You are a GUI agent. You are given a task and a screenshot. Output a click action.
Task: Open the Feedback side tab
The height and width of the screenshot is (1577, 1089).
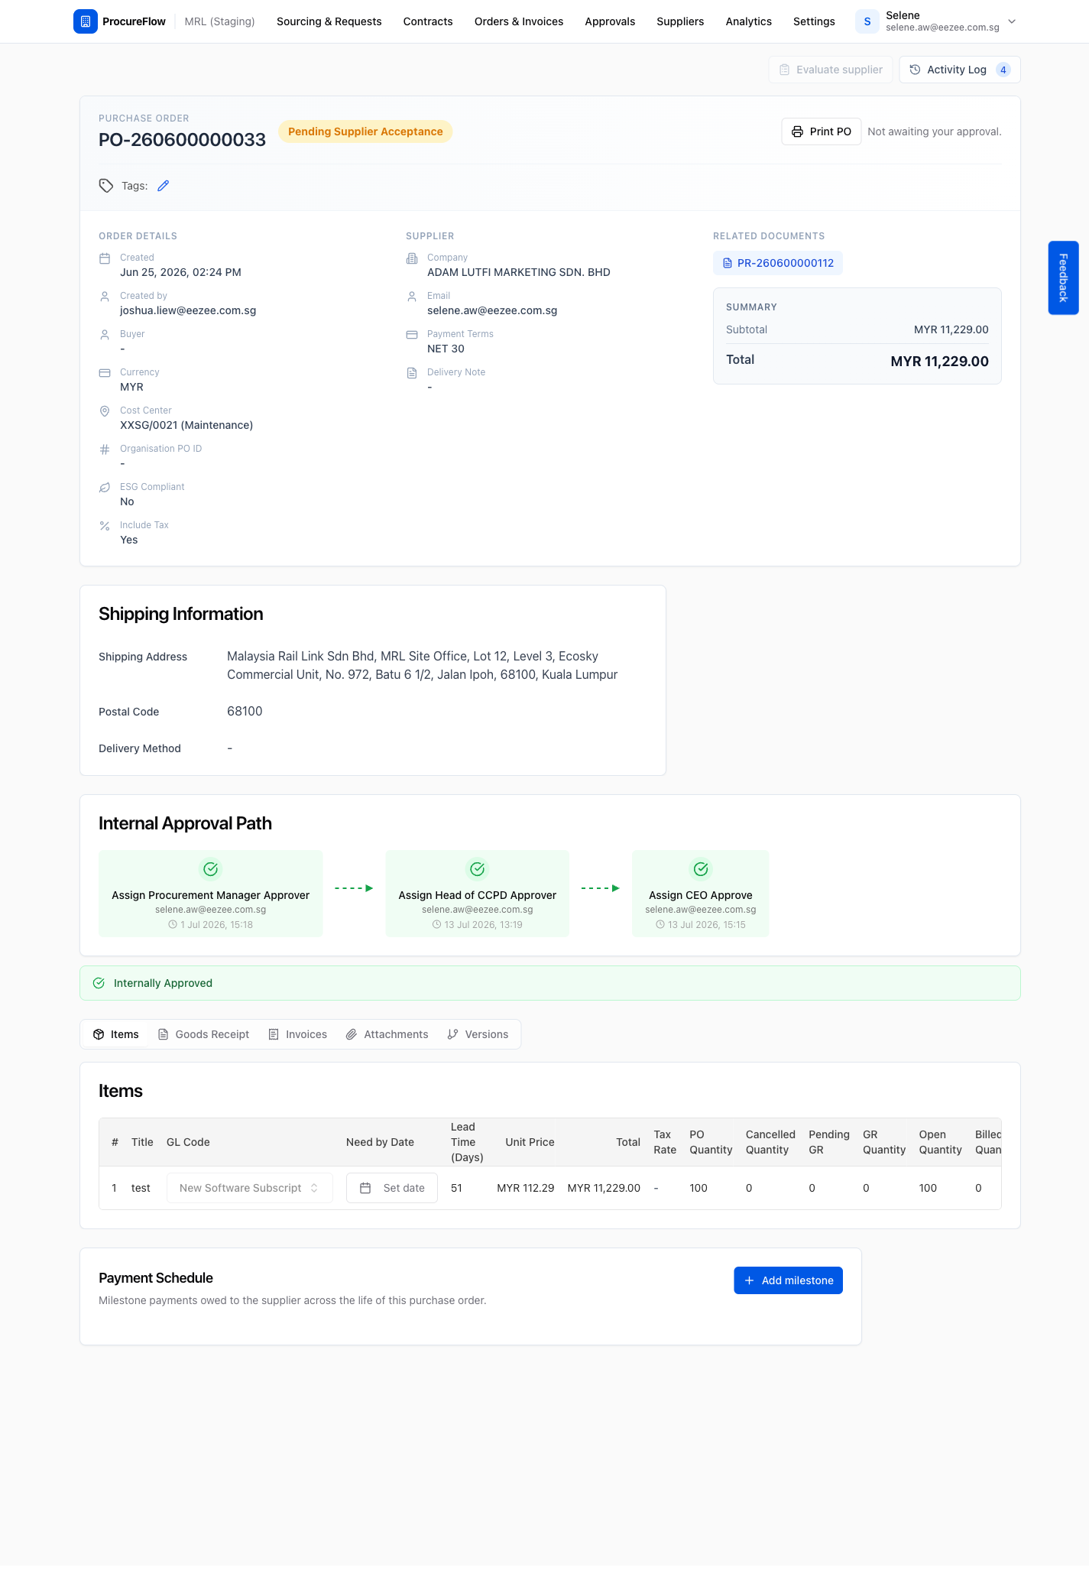1064,277
